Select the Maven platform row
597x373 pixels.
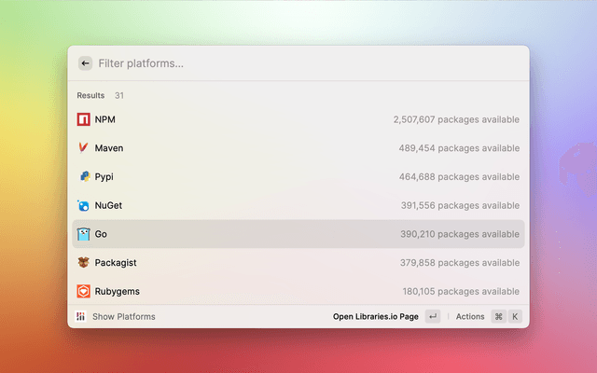click(x=298, y=148)
